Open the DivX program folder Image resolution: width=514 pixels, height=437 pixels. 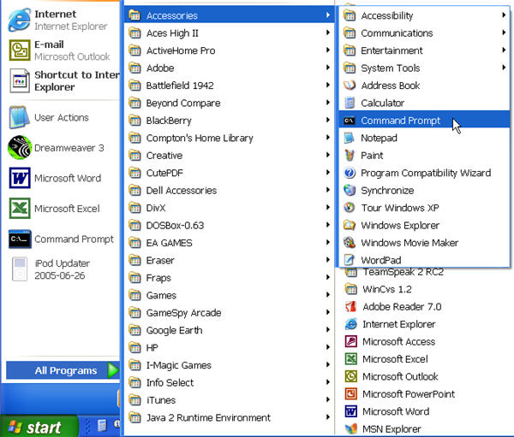tap(229, 208)
